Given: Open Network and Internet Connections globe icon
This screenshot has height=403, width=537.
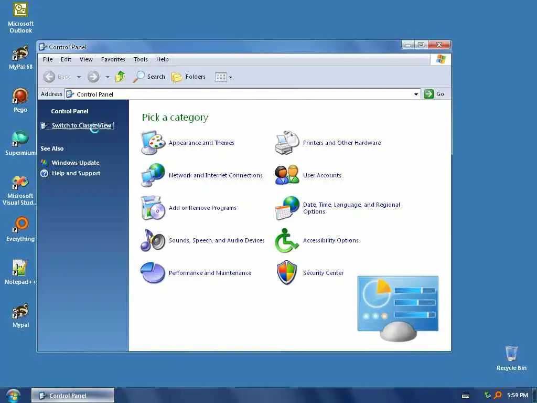Looking at the screenshot, I should pyautogui.click(x=153, y=175).
